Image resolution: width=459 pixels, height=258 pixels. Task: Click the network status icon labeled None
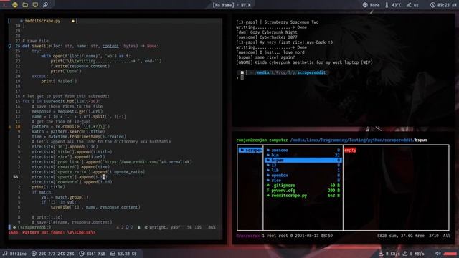coord(365,5)
